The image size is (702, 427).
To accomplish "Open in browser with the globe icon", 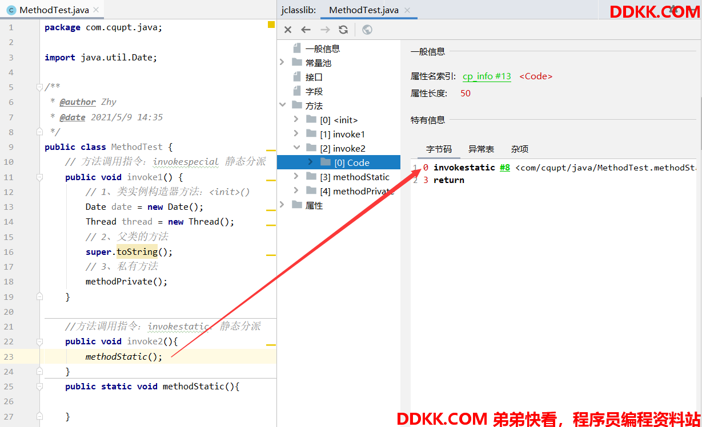I will coord(367,30).
